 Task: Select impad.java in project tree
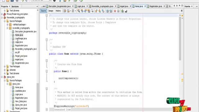(x=19, y=59)
